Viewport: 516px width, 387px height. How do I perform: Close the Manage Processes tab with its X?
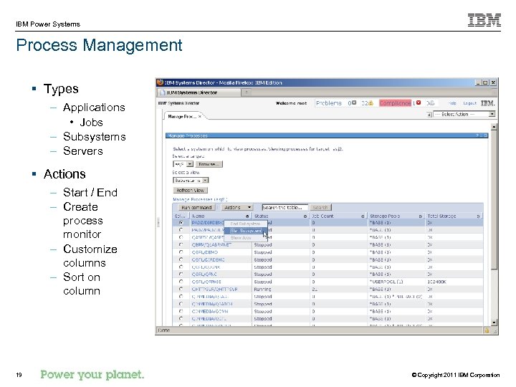(x=200, y=116)
